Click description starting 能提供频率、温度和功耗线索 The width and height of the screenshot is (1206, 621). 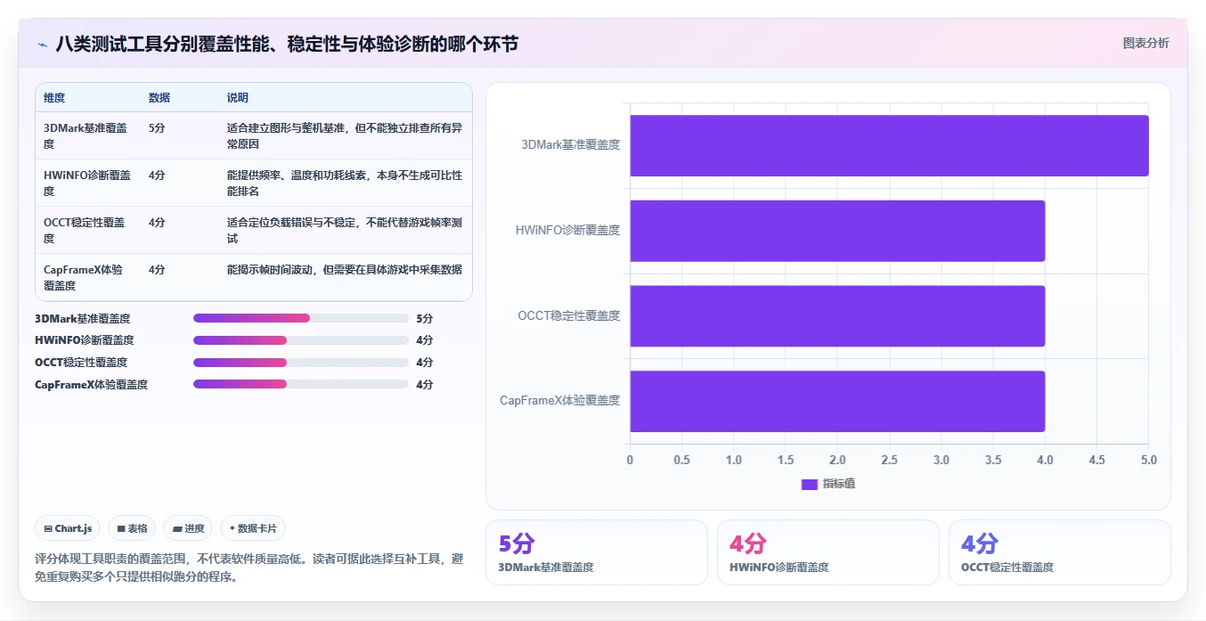[345, 183]
